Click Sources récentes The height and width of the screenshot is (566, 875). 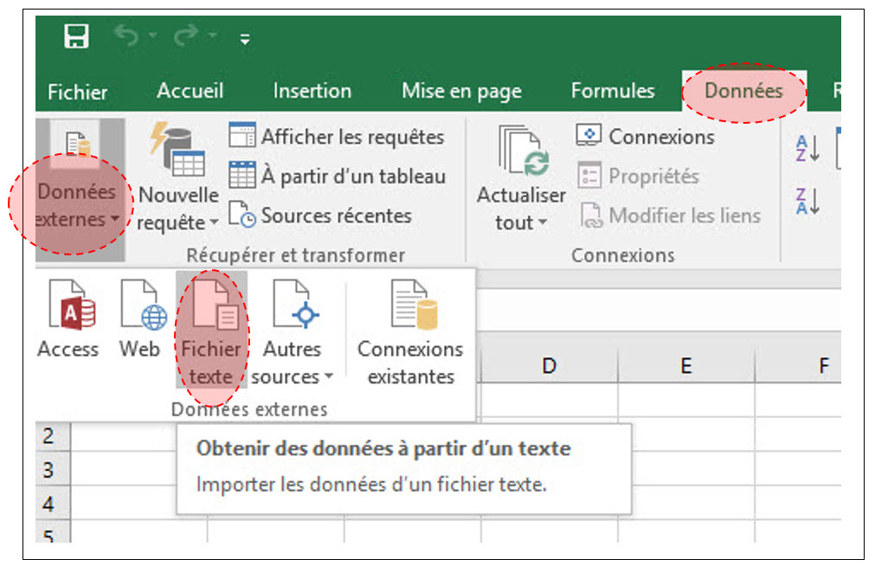click(x=321, y=215)
